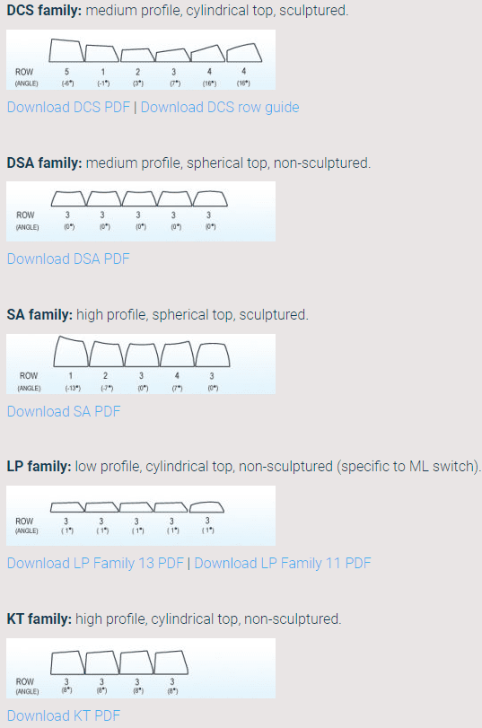Viewport: 482px width, 728px height.
Task: Click the SA family profile diagram
Action: coord(141,364)
